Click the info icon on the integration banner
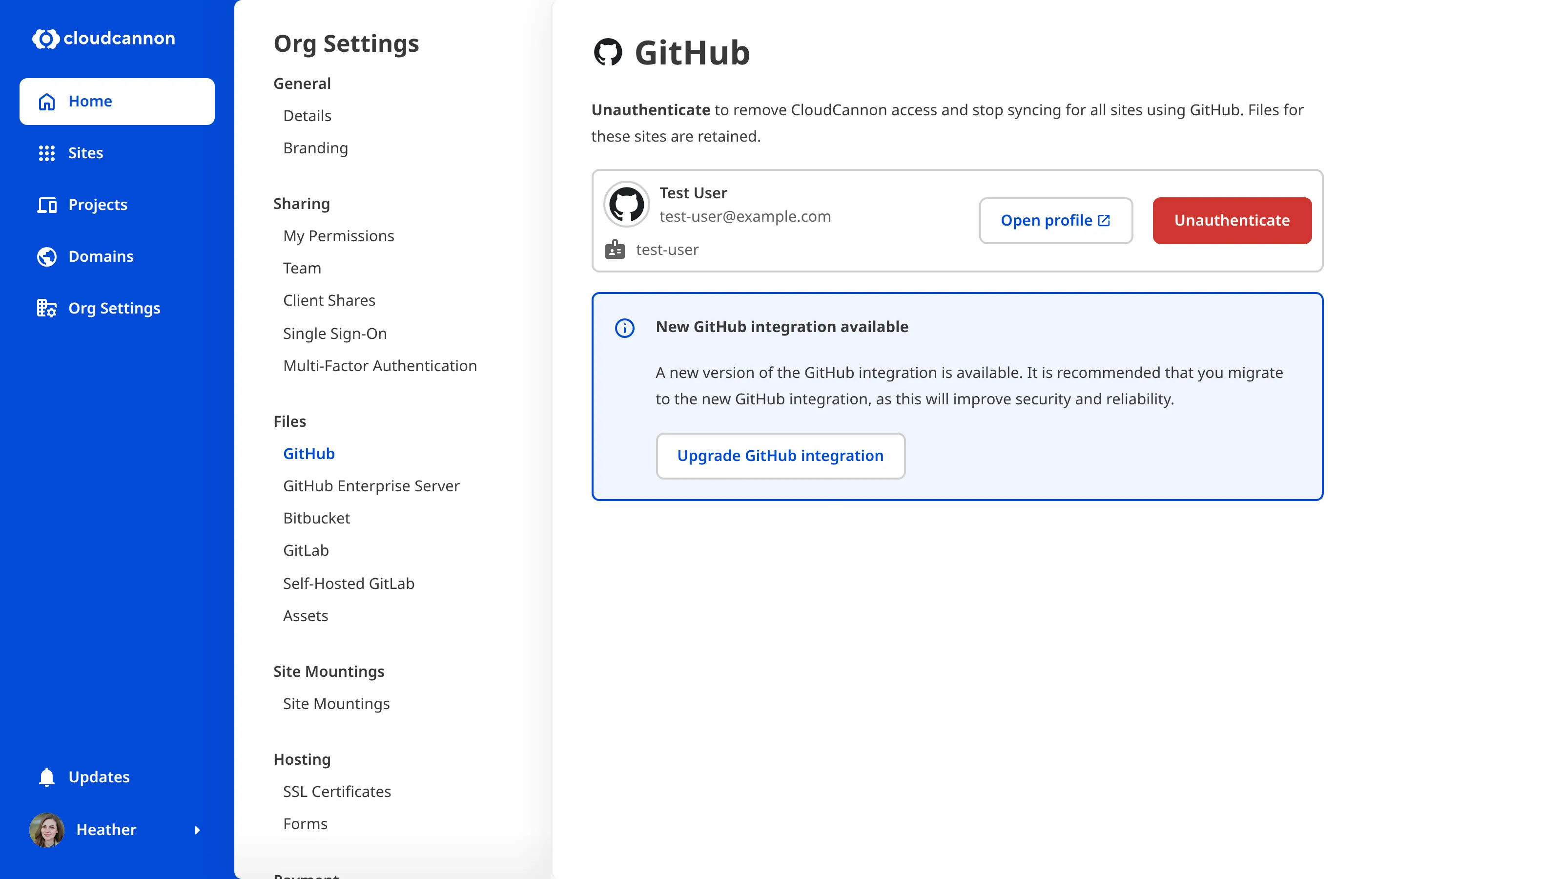The width and height of the screenshot is (1562, 879). point(625,328)
